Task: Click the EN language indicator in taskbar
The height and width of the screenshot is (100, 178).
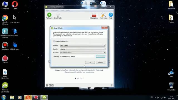Action: 151,97
